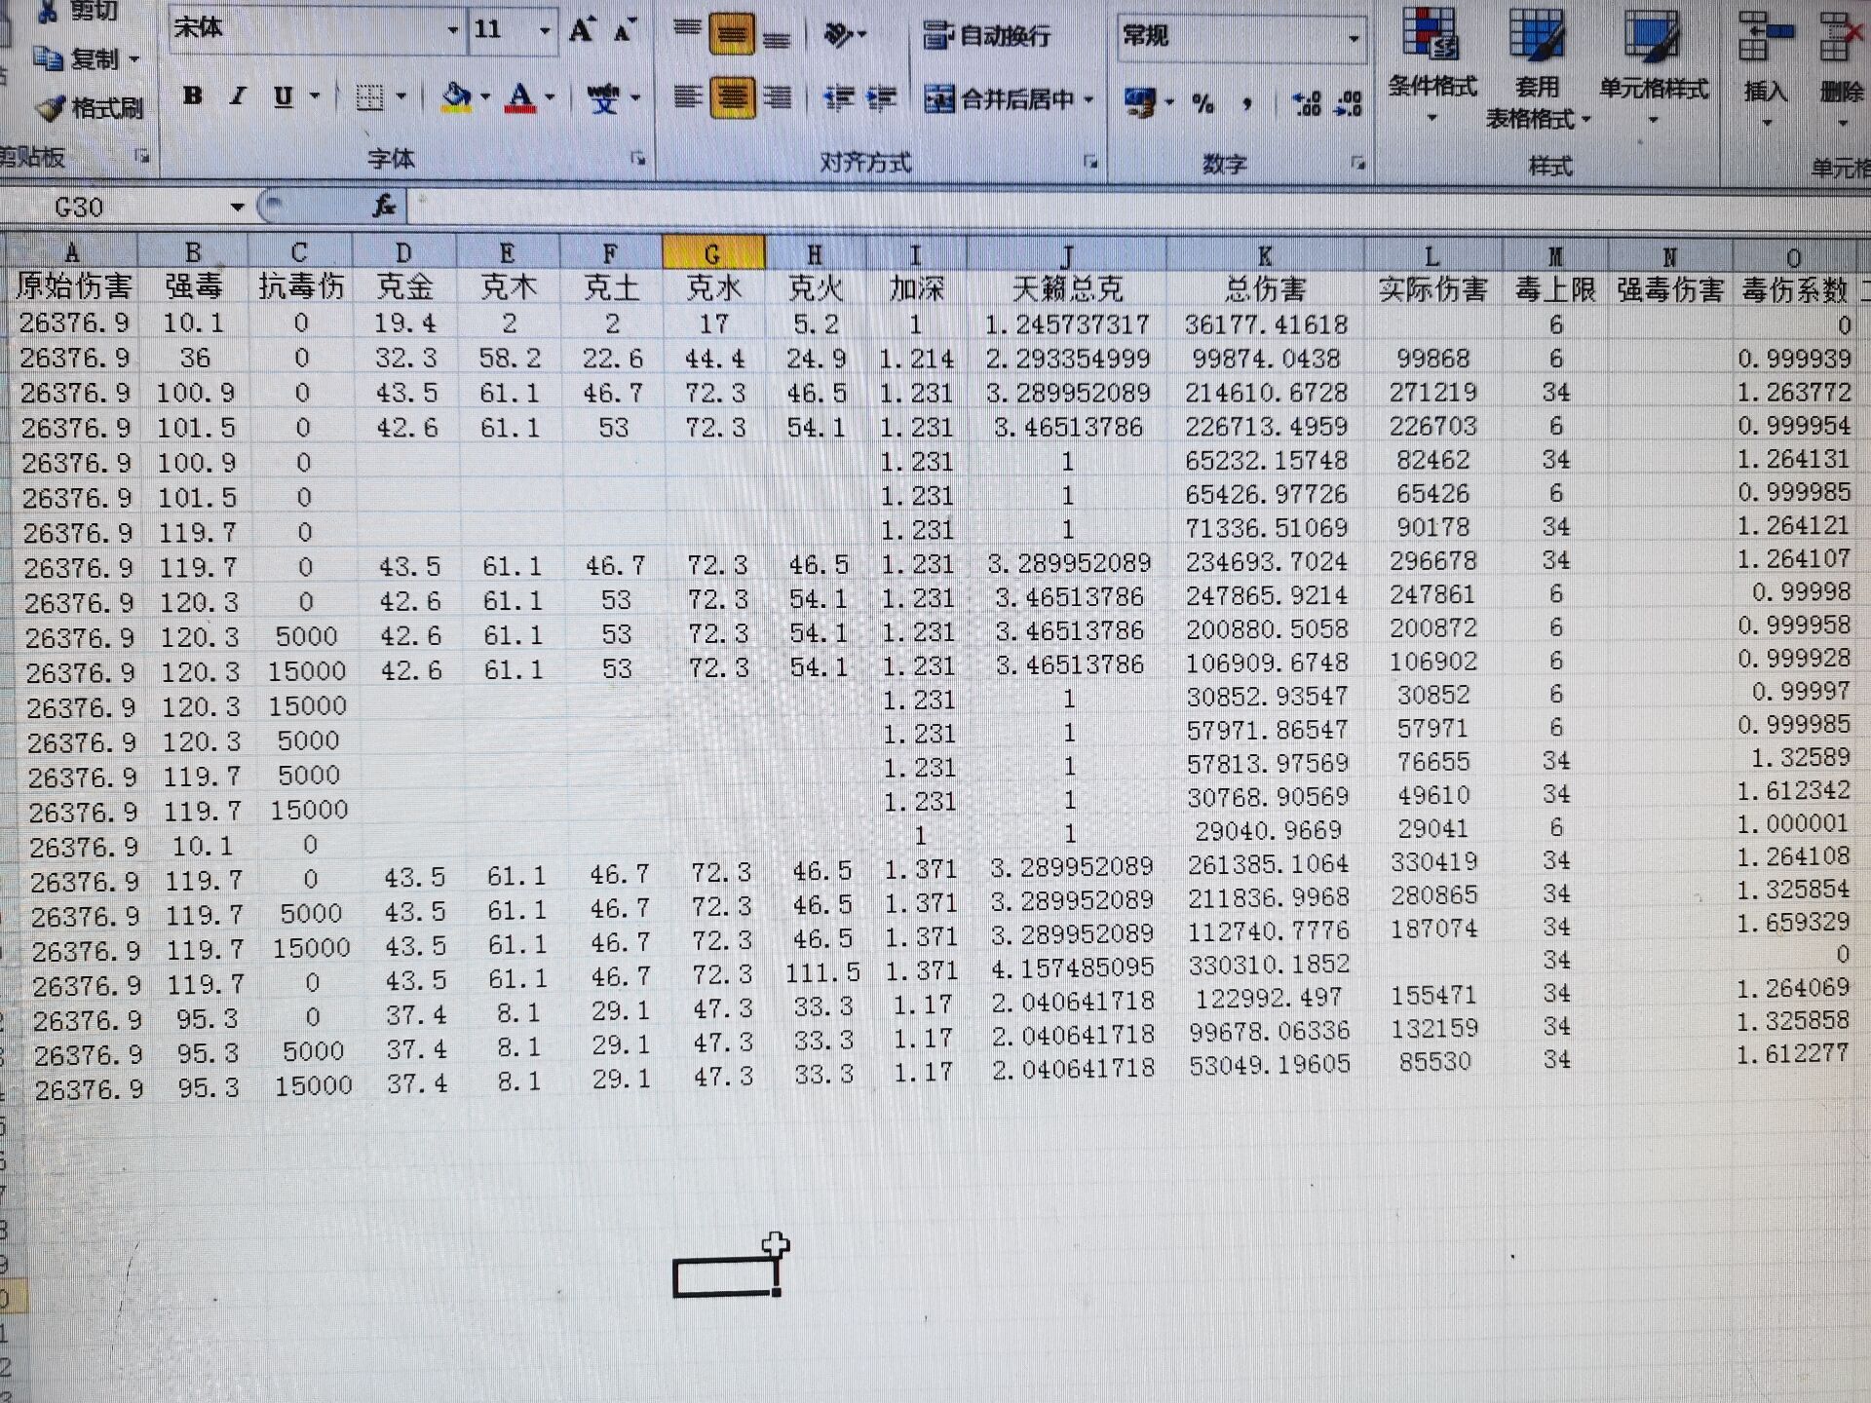This screenshot has width=1871, height=1403.
Task: Click the cell containing 111.5
Action: [x=822, y=972]
